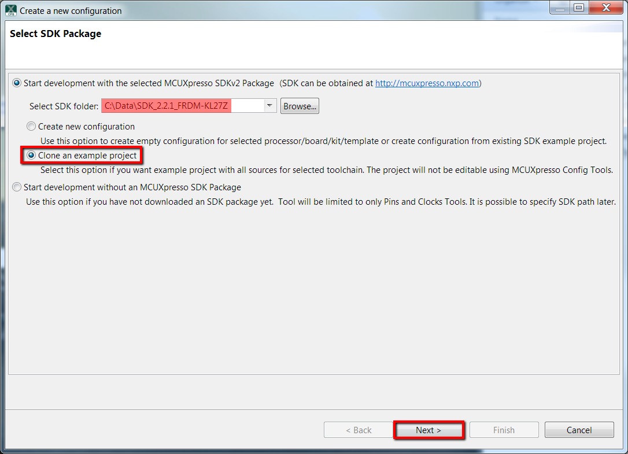
Task: Click the Select SDK Package heading
Action: click(x=56, y=34)
